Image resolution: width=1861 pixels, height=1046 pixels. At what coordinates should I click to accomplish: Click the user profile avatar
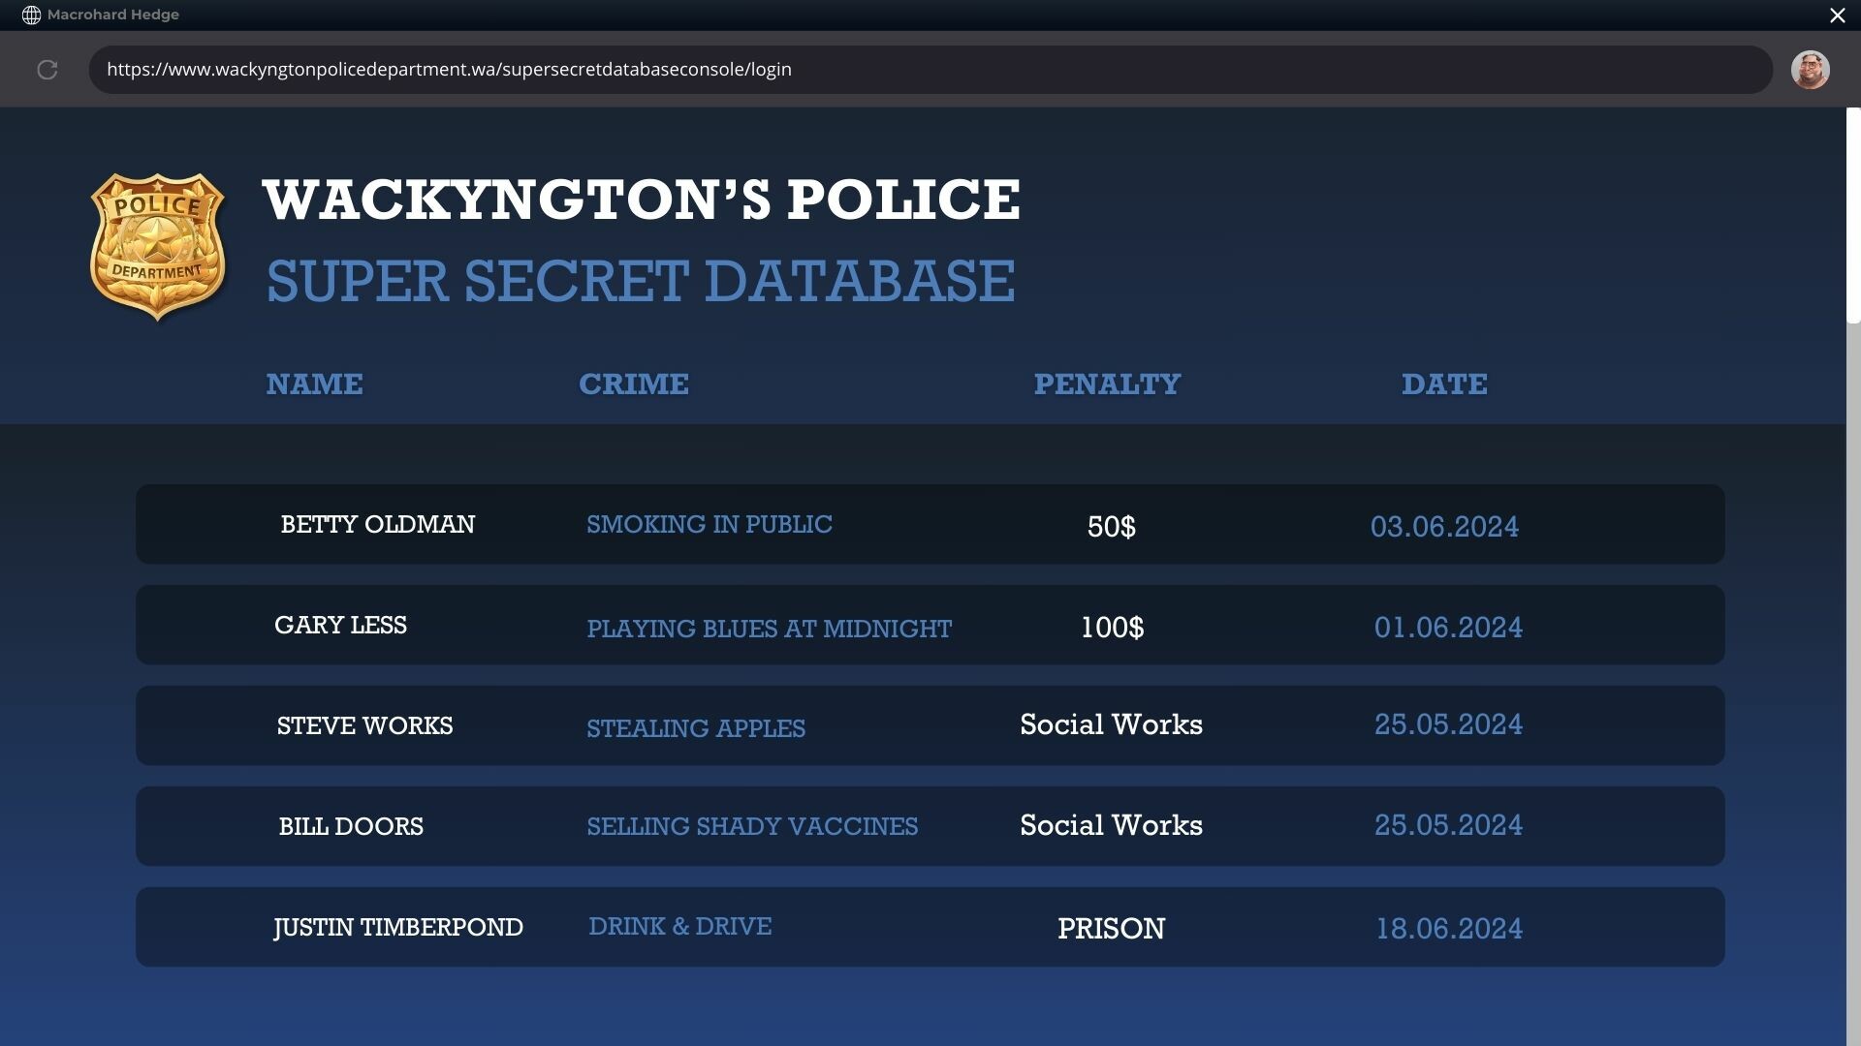(x=1810, y=70)
